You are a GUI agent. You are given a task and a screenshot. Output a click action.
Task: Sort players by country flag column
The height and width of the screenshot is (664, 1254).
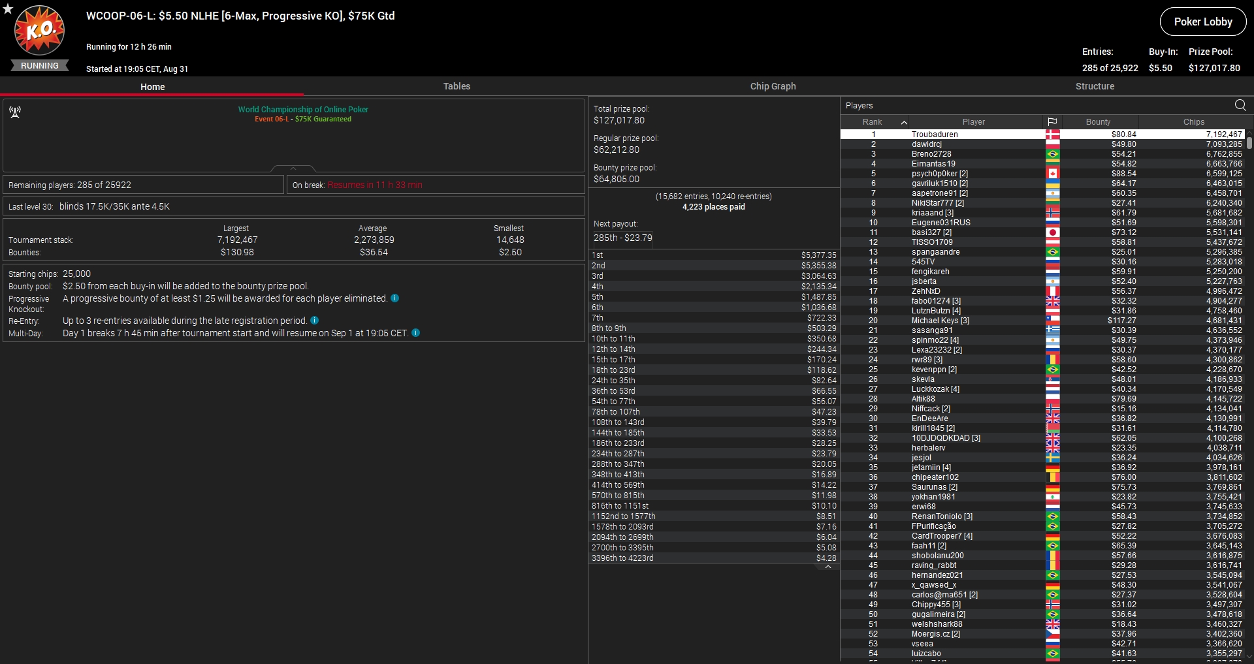(1052, 122)
